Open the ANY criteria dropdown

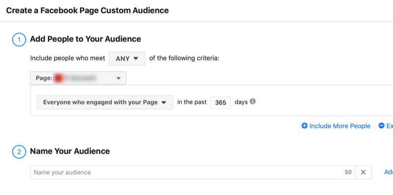pyautogui.click(x=127, y=58)
